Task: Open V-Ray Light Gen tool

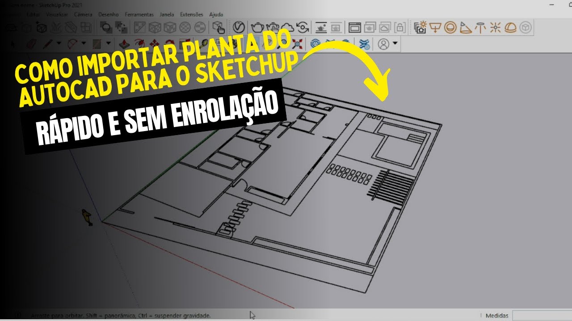Action: (421, 28)
